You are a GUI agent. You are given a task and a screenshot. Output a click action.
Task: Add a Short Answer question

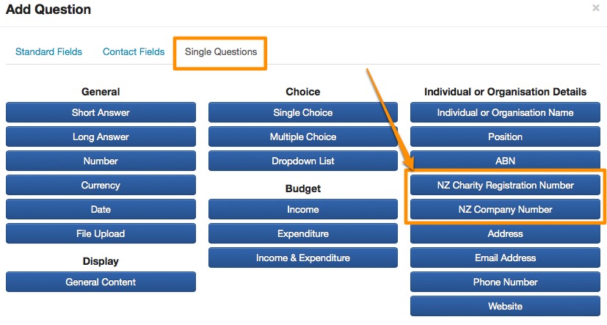click(101, 113)
